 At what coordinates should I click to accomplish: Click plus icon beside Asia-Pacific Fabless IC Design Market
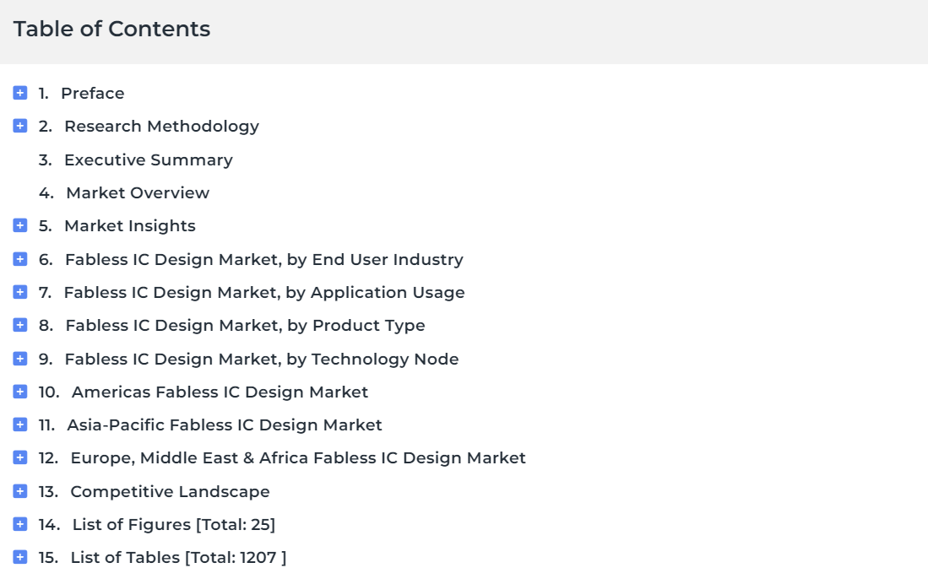click(20, 425)
